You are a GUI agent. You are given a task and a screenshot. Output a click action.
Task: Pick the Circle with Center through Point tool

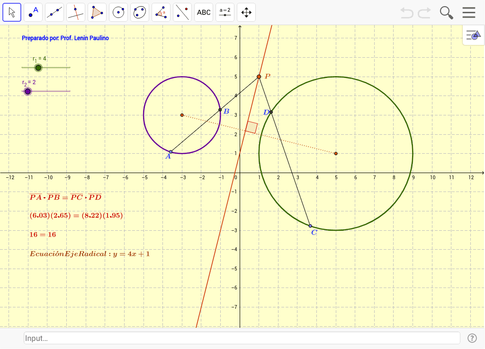(118, 12)
